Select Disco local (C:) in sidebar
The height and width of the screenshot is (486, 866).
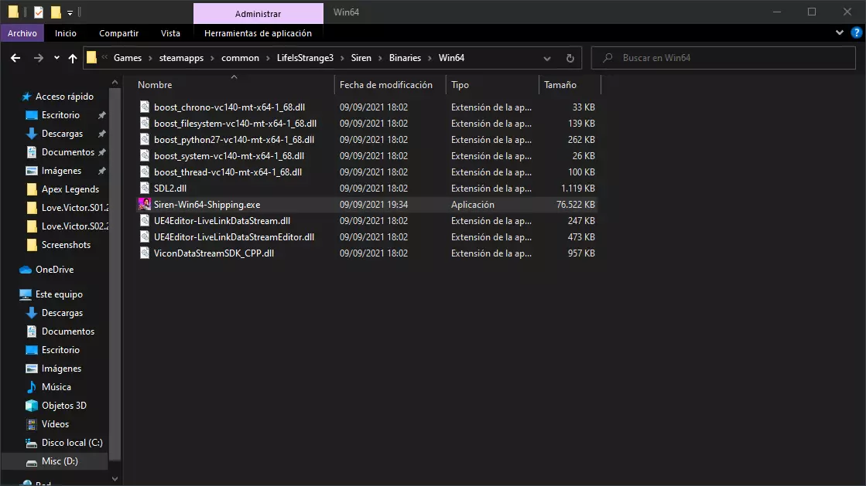coord(71,443)
